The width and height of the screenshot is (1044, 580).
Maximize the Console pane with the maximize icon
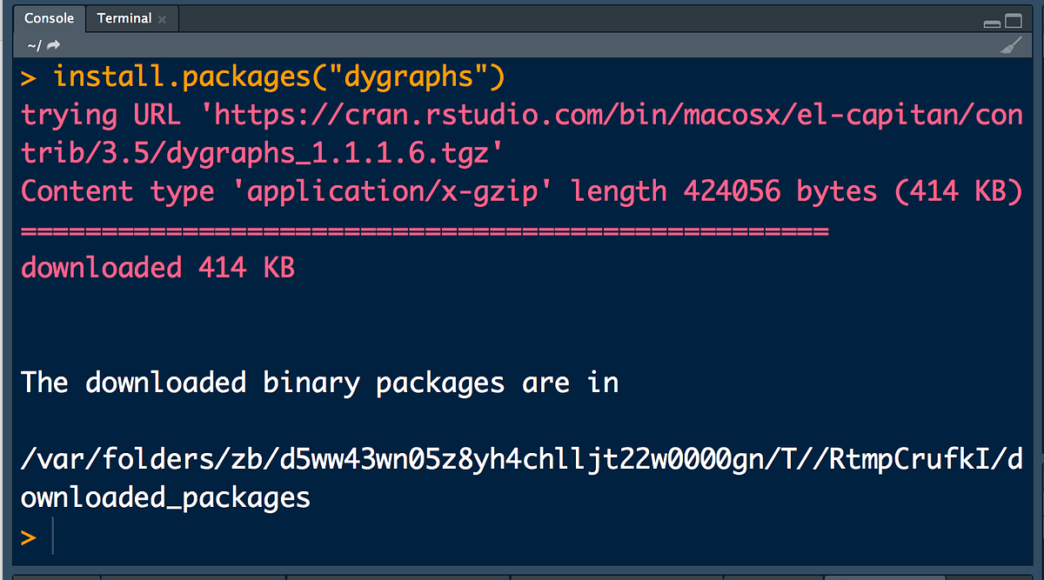click(x=1014, y=21)
